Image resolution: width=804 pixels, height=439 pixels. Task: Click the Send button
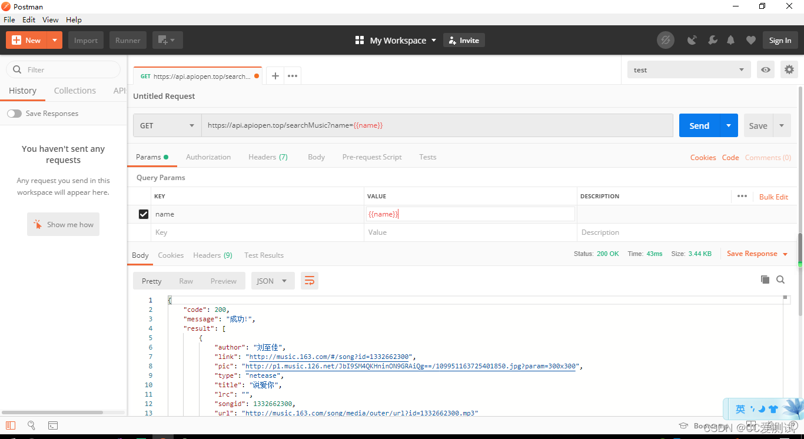pos(699,125)
